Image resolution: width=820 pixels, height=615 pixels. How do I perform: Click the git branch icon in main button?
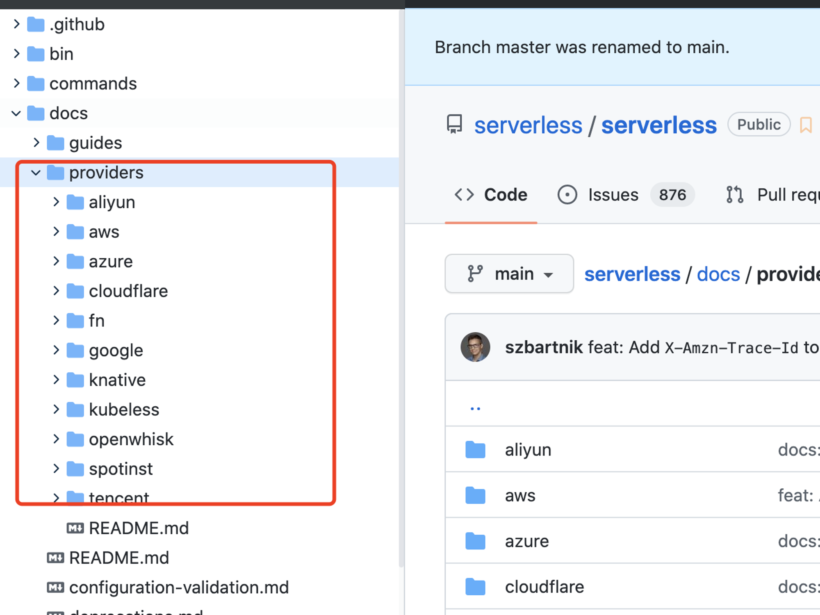click(475, 273)
